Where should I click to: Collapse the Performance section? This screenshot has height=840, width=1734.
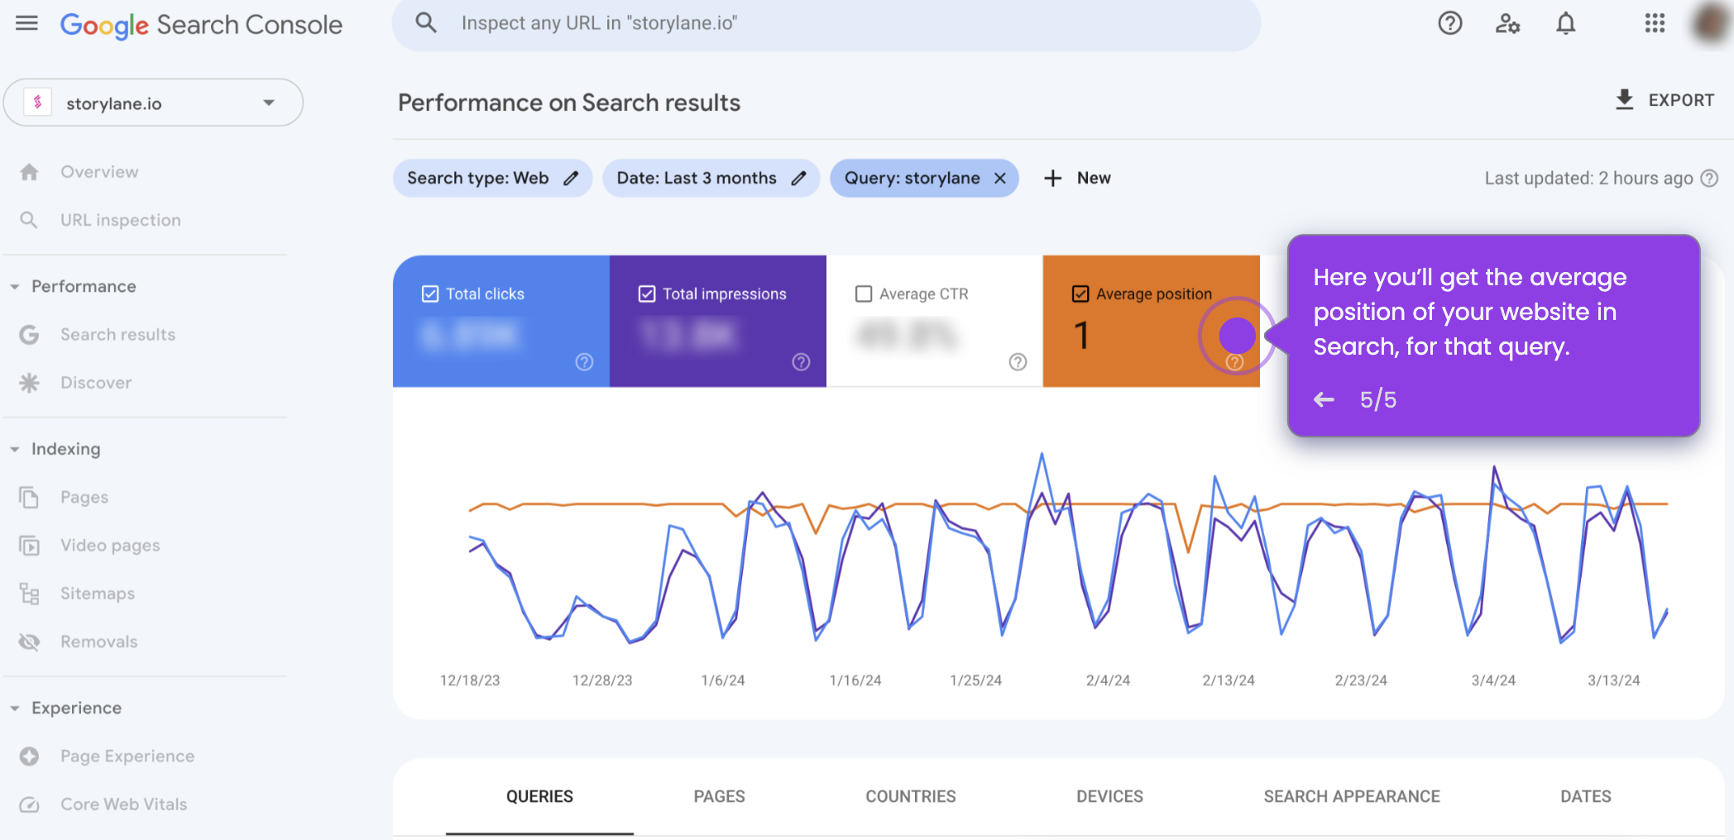click(x=14, y=286)
